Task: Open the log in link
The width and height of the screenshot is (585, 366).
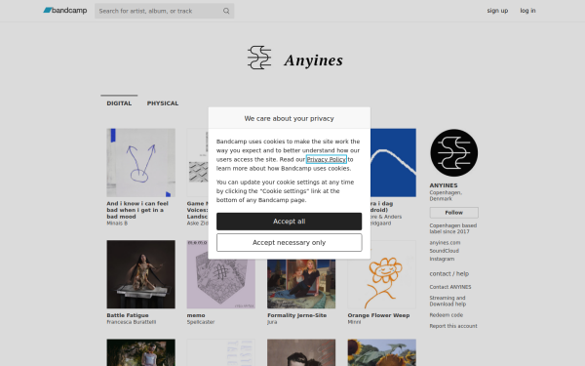Action: [x=527, y=11]
